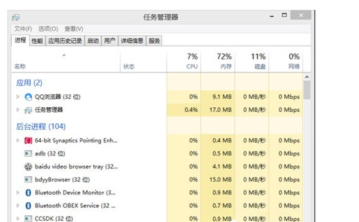Sort by the 72% 内存 column header
The image size is (359, 222).
(x=218, y=62)
